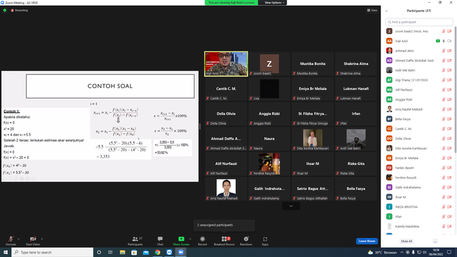Viewport: 457px width, 257px height.
Task: Expand Share Screen options arrow
Action: click(x=190, y=239)
